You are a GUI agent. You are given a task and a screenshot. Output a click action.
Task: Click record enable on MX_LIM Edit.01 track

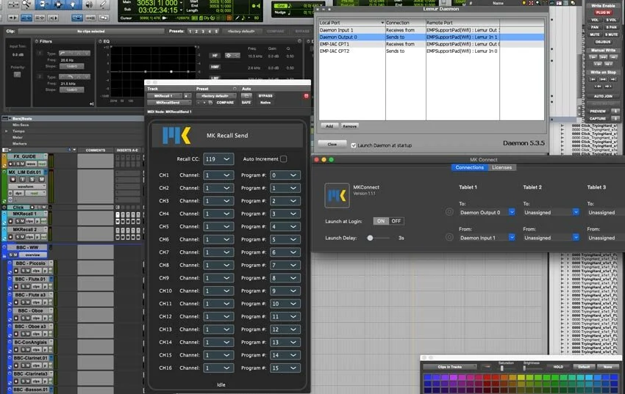pyautogui.click(x=12, y=180)
